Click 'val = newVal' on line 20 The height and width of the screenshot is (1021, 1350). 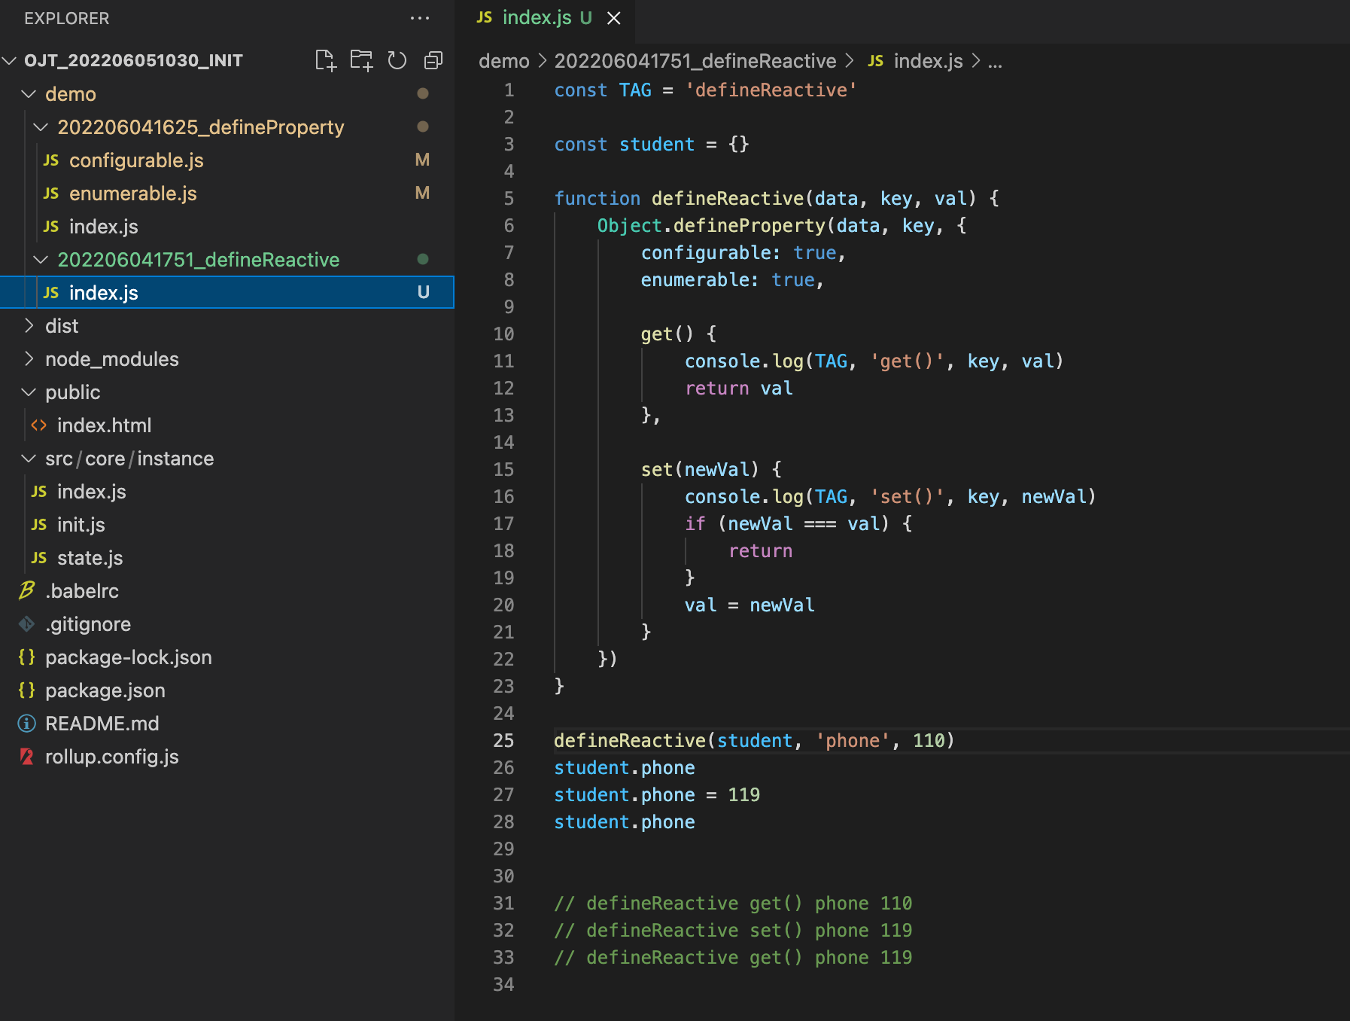point(749,605)
